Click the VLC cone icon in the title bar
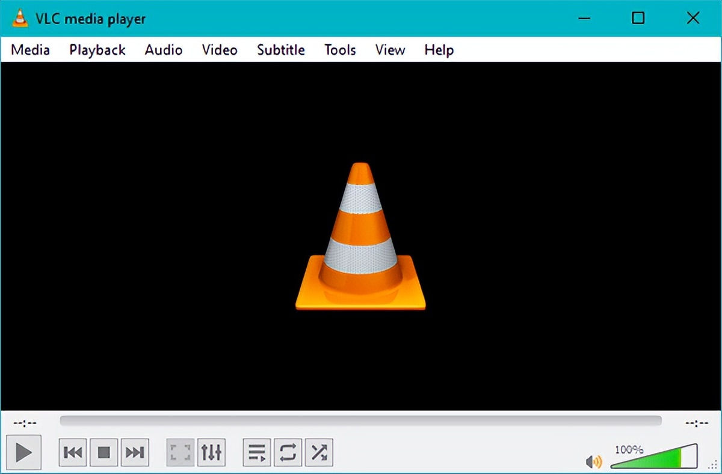This screenshot has height=474, width=722. [x=19, y=18]
